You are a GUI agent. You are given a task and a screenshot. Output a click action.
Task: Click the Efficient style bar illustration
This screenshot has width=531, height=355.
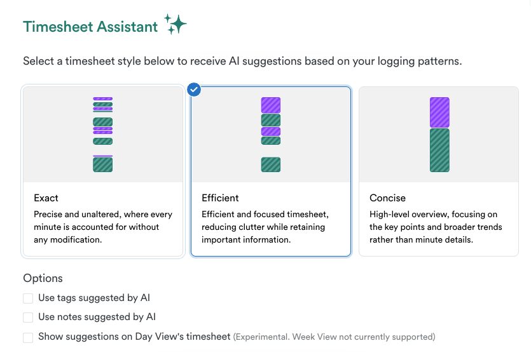pos(271,135)
